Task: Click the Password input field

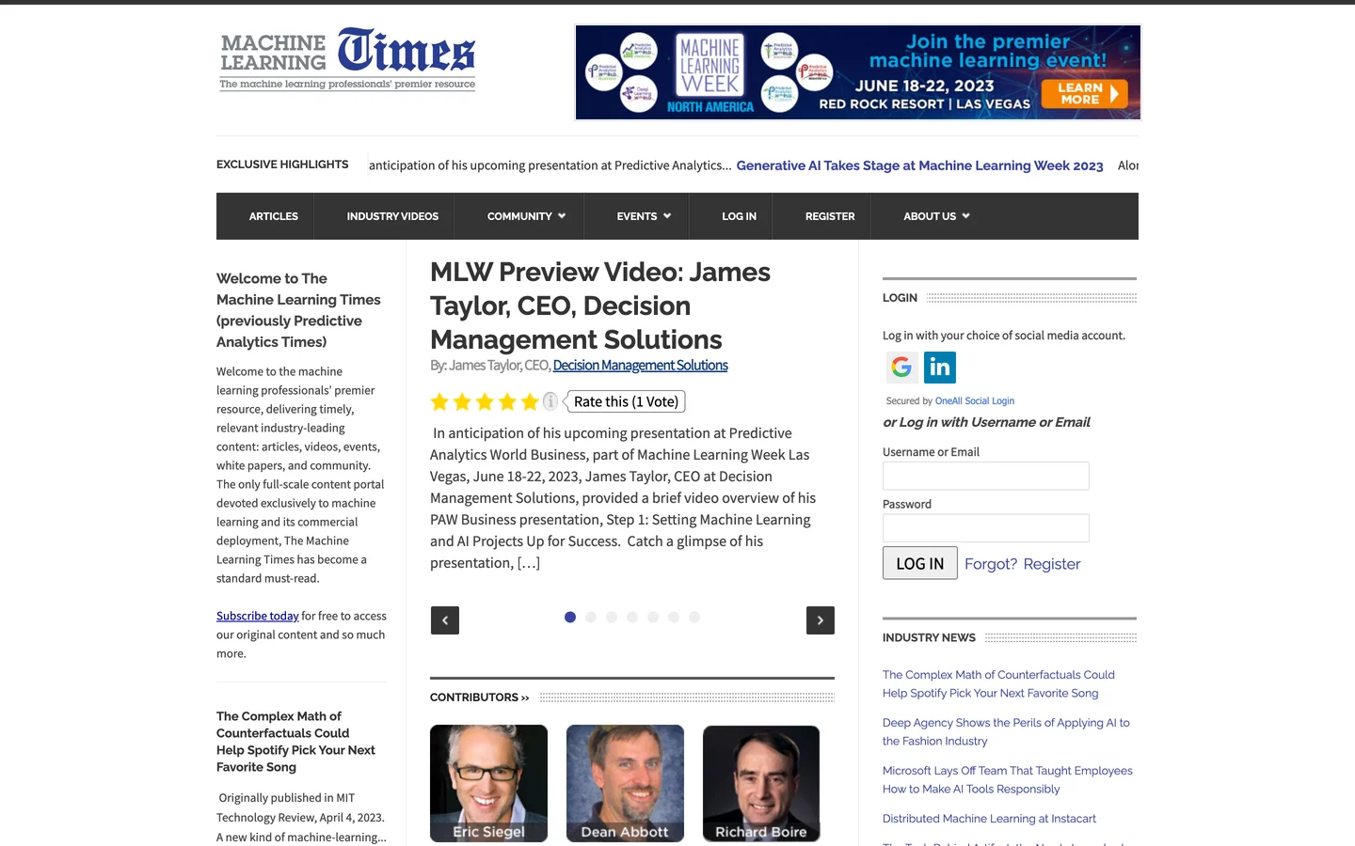Action: tap(985, 527)
